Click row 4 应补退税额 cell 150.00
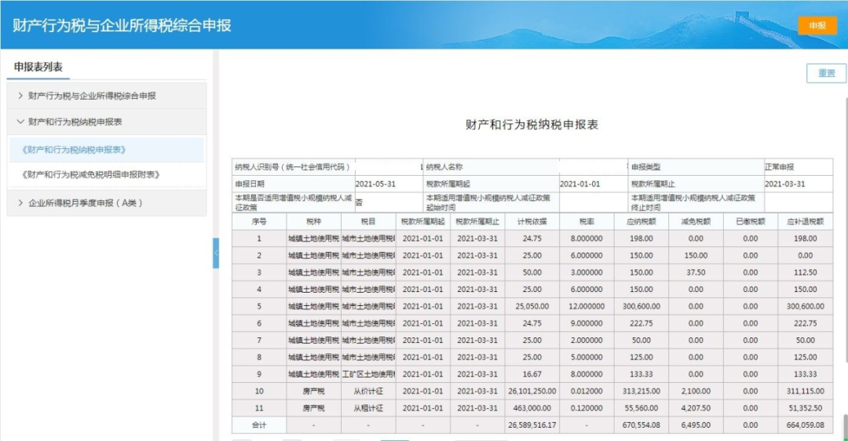The image size is (848, 441). click(x=806, y=289)
